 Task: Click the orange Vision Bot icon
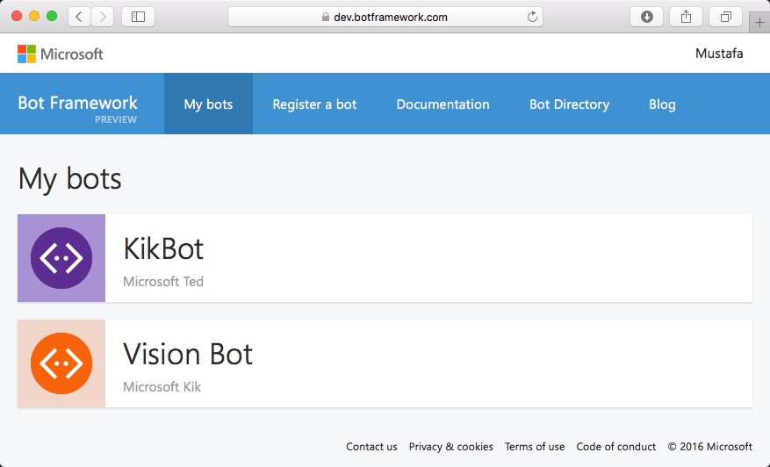pos(61,363)
